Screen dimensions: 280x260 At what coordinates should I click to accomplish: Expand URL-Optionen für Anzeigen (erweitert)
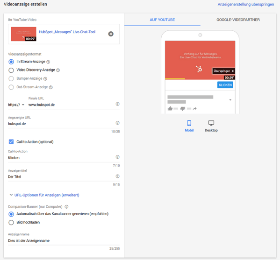tap(44, 195)
